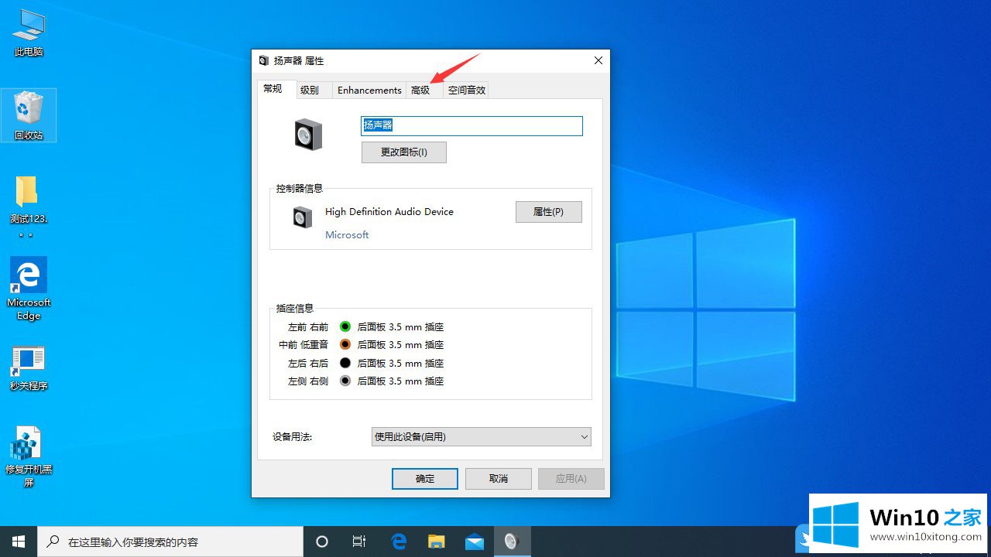The image size is (991, 557).
Task: Click the 扬声器 device name field
Action: 471,125
